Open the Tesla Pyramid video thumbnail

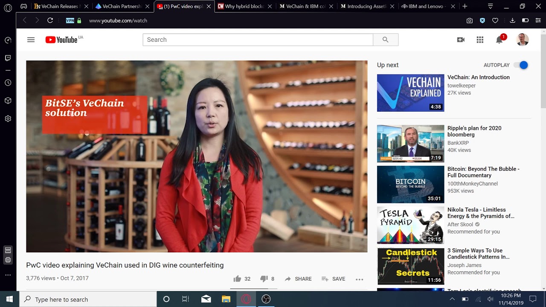click(410, 225)
